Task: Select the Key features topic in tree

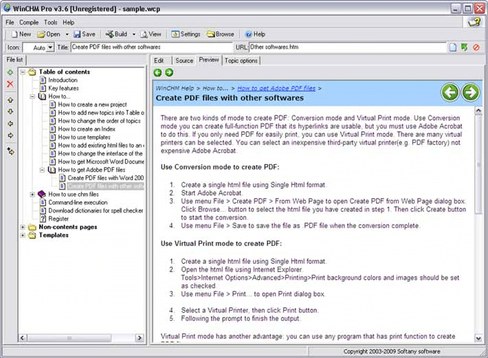Action: (63, 88)
